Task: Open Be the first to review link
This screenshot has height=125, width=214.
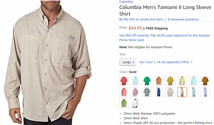Action: click(141, 19)
